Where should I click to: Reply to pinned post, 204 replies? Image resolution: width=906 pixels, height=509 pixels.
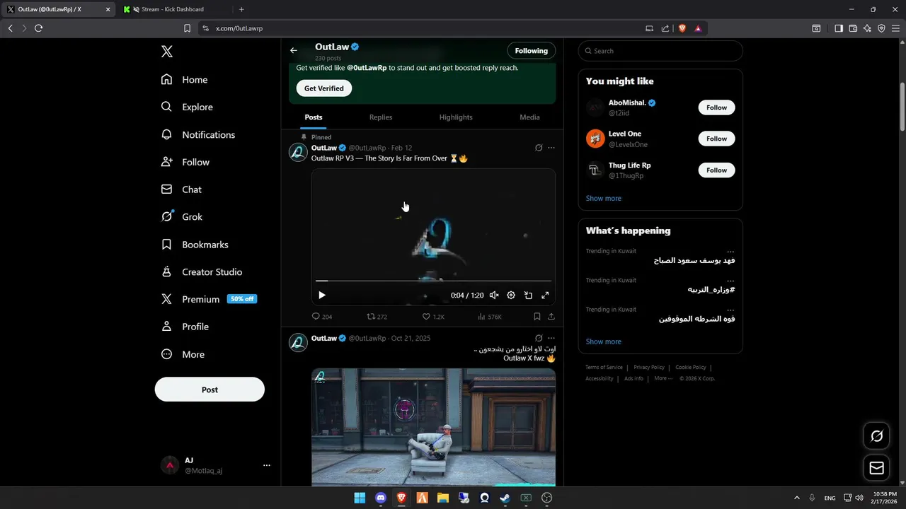coord(322,317)
